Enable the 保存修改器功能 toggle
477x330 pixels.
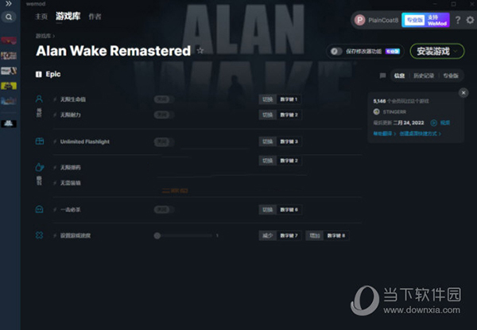point(337,51)
